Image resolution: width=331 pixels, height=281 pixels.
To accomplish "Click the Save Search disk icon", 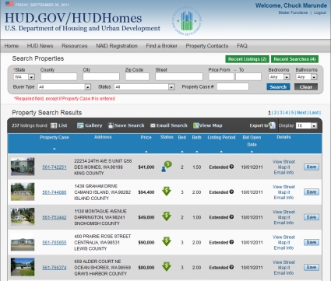I will pos(111,125).
